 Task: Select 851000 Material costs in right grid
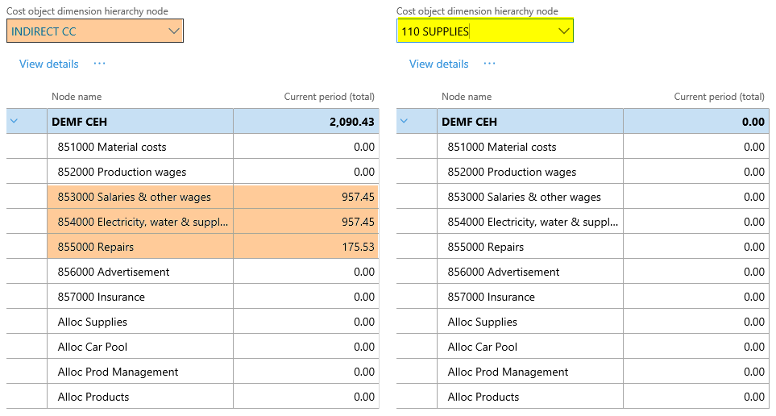point(502,147)
